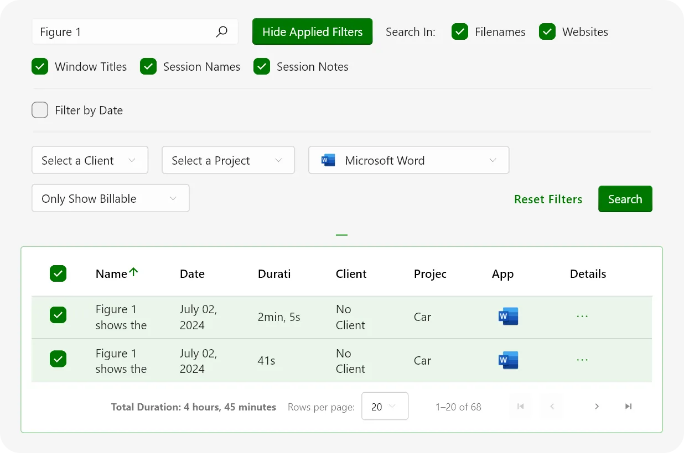Open details ellipsis for the 2min, 5s session
Viewport: 684px width, 453px height.
point(582,317)
